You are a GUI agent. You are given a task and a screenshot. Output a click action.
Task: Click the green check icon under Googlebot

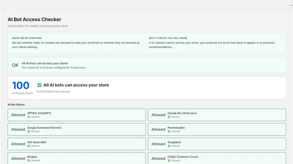[x=169, y=146]
